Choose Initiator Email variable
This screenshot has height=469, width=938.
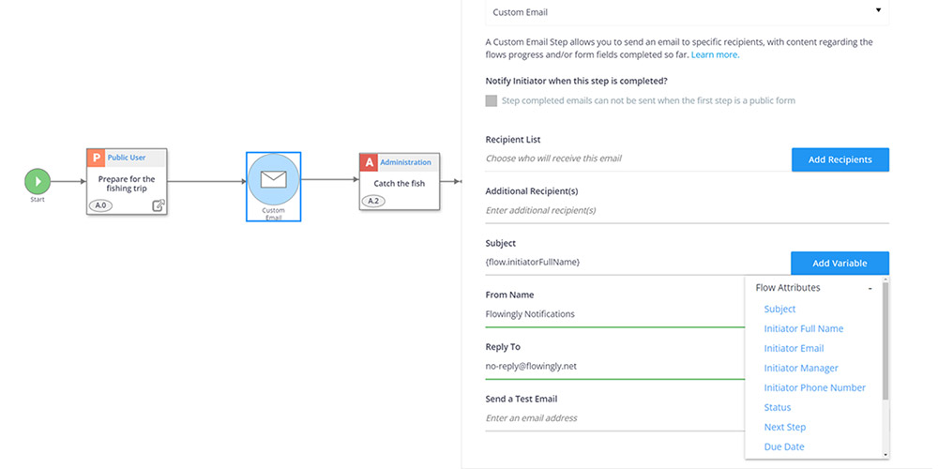(x=794, y=348)
